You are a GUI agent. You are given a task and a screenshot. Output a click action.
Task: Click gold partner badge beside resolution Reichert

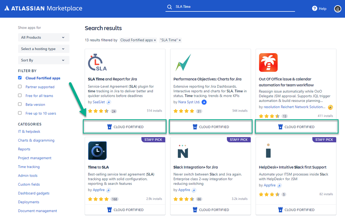(x=330, y=107)
